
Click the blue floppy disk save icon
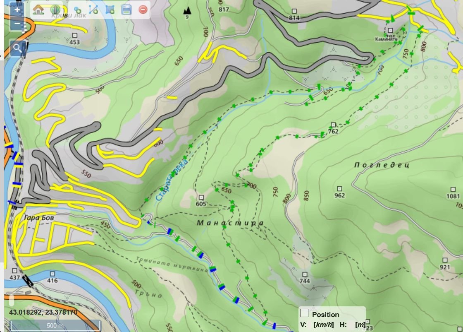(x=126, y=10)
